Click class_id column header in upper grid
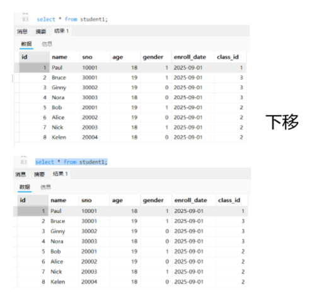The height and width of the screenshot is (301, 329). [x=231, y=57]
